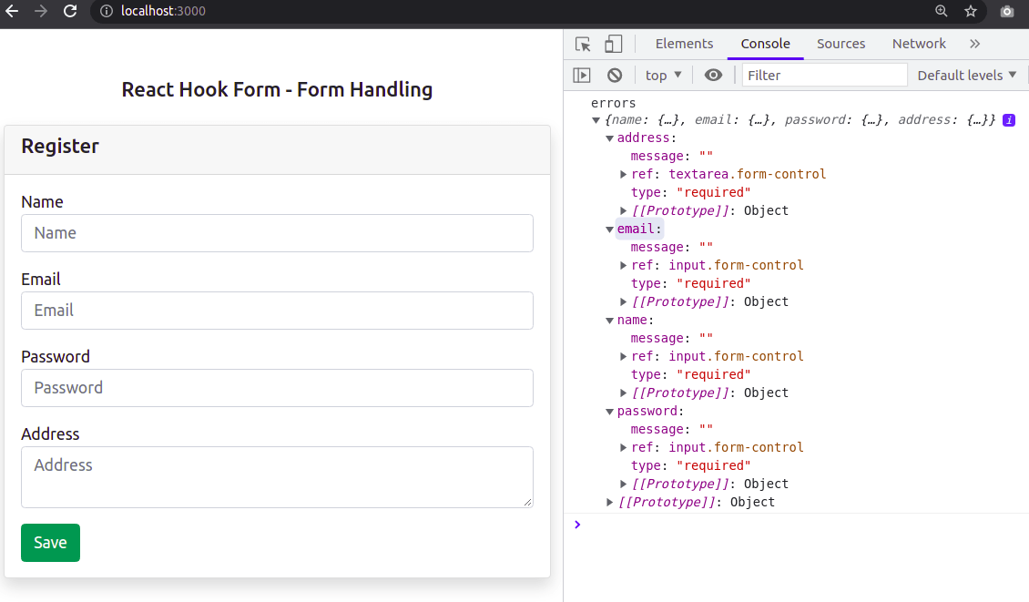
Task: Select the inspect element cursor tool
Action: pyautogui.click(x=581, y=43)
